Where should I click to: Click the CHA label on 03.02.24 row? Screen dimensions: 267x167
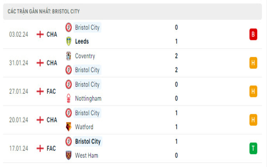click(52, 34)
